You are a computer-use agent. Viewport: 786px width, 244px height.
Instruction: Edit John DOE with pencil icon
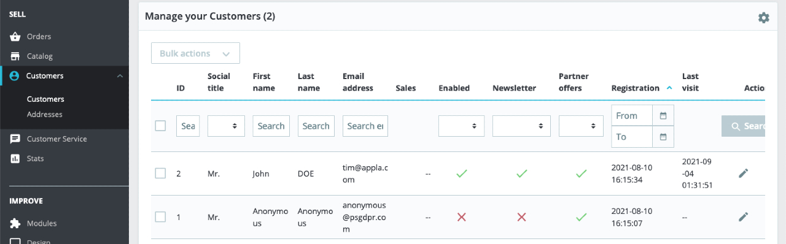click(x=743, y=173)
